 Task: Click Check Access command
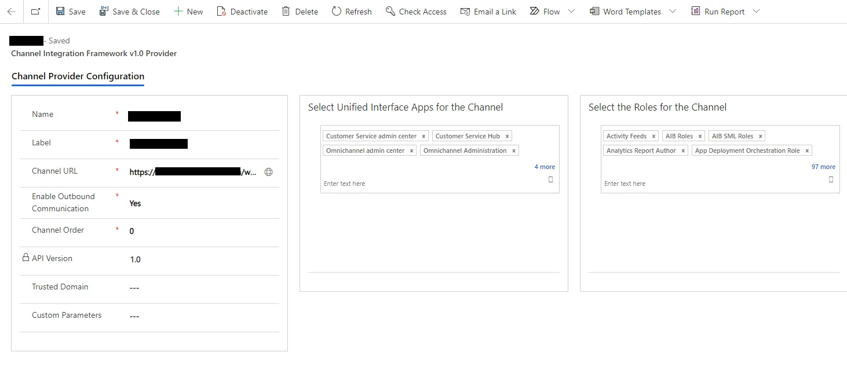pyautogui.click(x=416, y=12)
